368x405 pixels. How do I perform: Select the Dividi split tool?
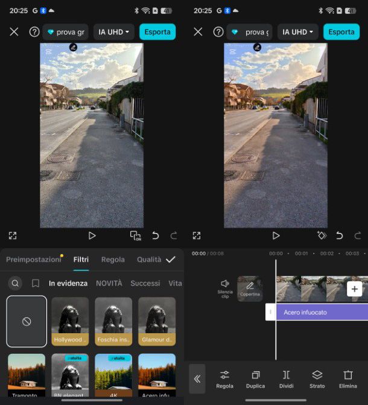pos(286,378)
